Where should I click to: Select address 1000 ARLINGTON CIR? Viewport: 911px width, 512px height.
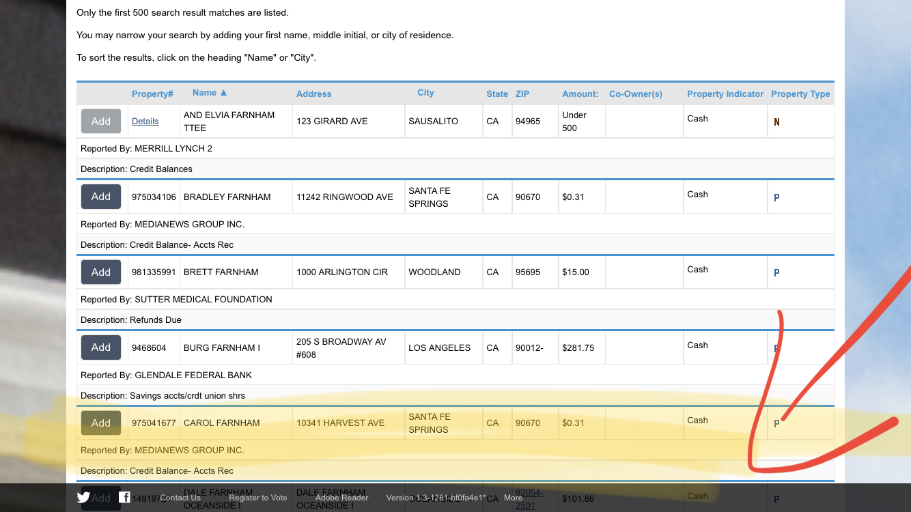pyautogui.click(x=342, y=272)
